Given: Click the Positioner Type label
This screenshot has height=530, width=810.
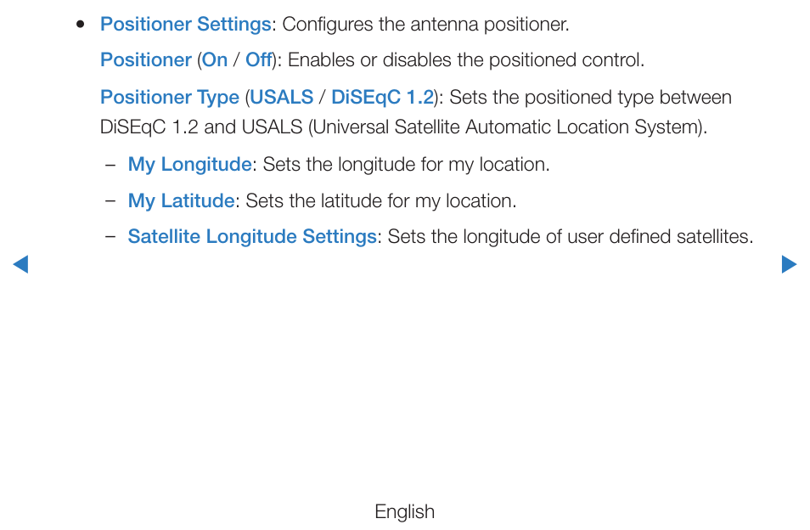Looking at the screenshot, I should [170, 97].
